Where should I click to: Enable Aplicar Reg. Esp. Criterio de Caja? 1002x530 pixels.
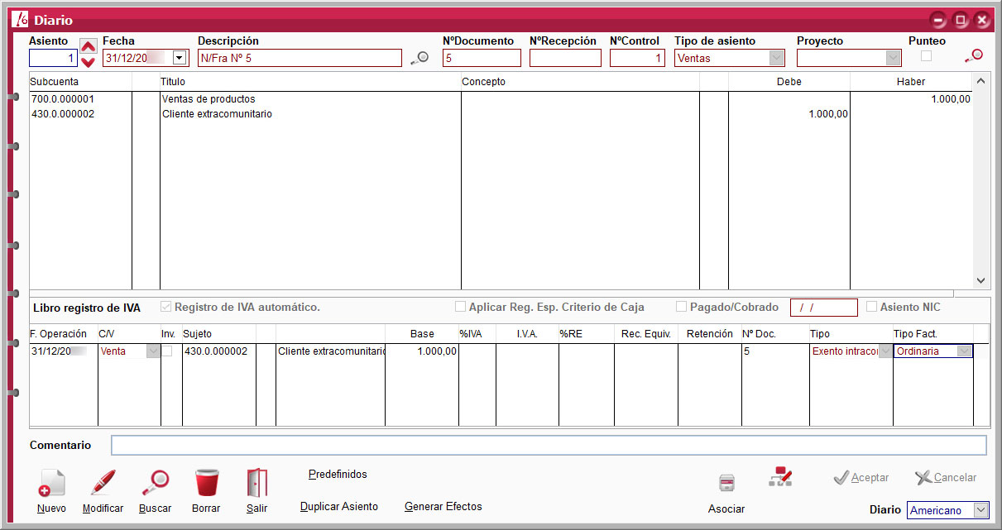pos(460,307)
